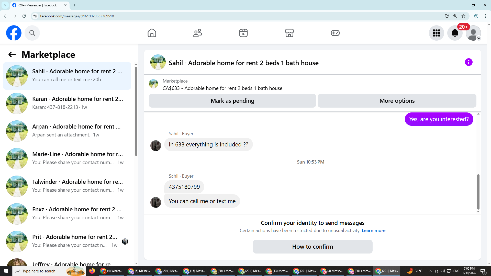The width and height of the screenshot is (491, 276).
Task: Open the Reels video icon
Action: coord(243,33)
